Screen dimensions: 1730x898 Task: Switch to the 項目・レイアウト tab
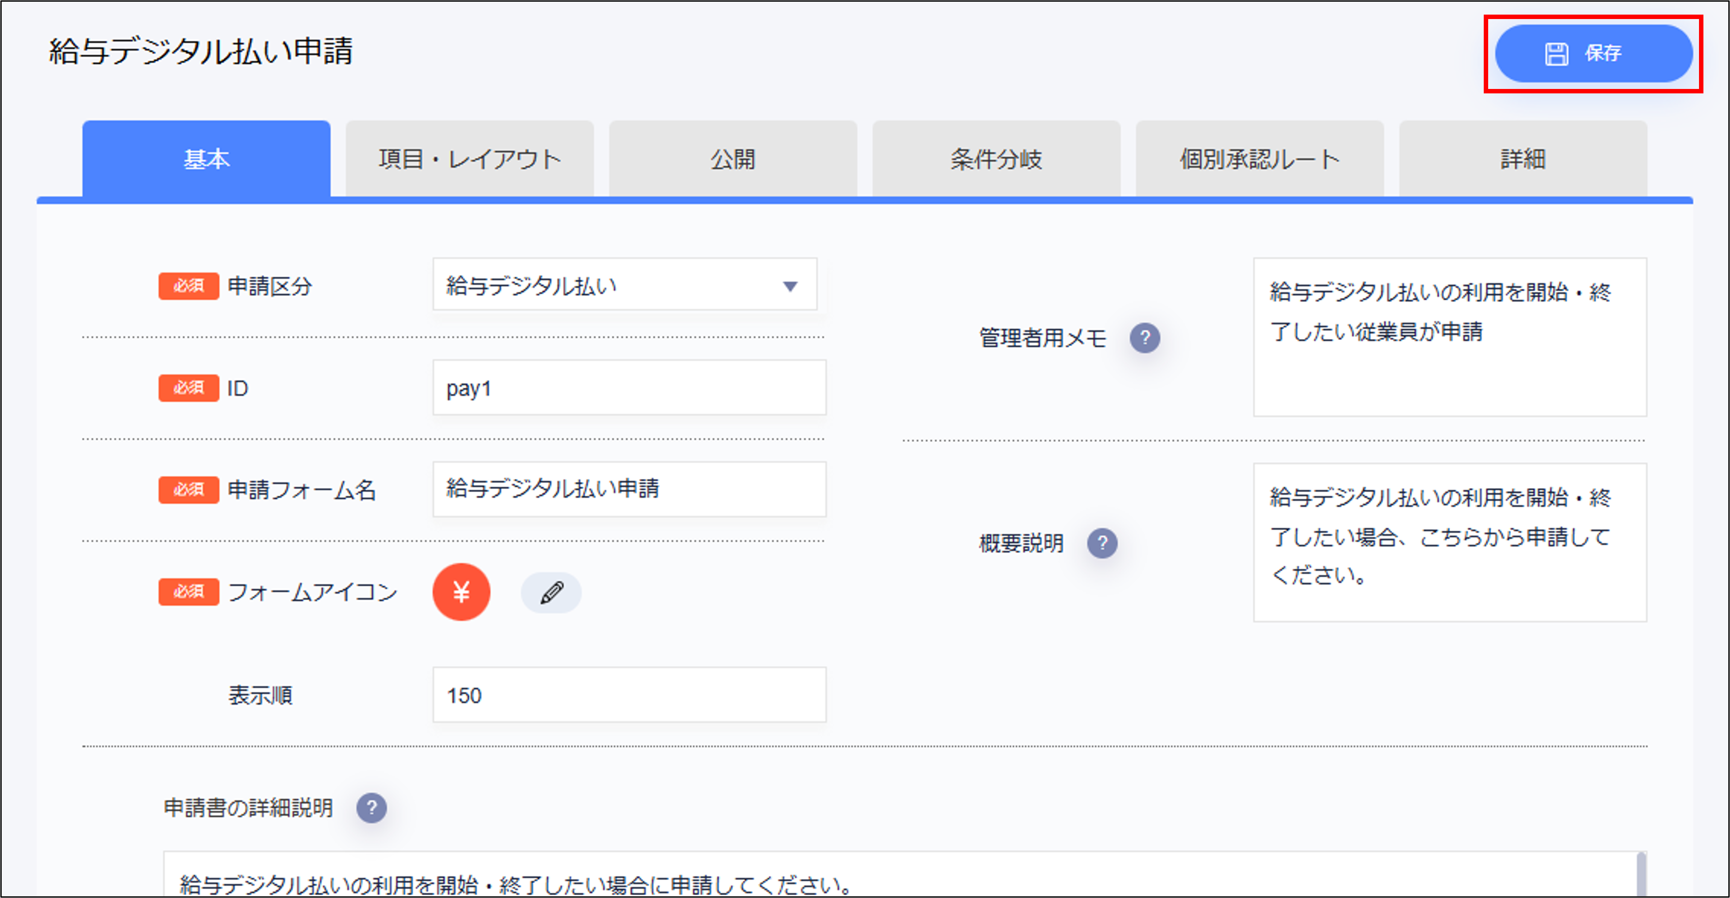[x=469, y=159]
